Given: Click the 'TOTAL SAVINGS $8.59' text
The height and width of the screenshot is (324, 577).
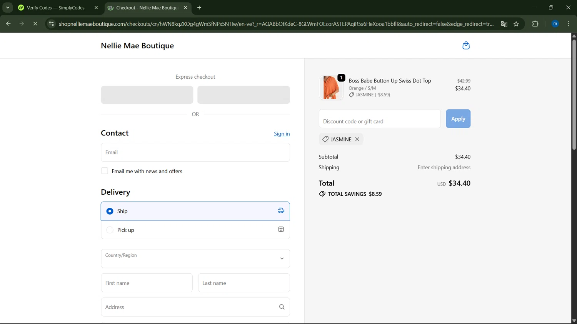Looking at the screenshot, I should [355, 194].
